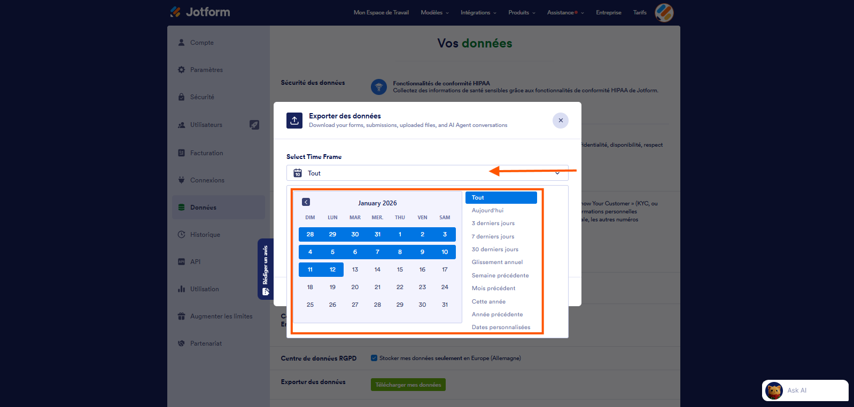
Task: Click the Données database icon
Action: point(181,207)
